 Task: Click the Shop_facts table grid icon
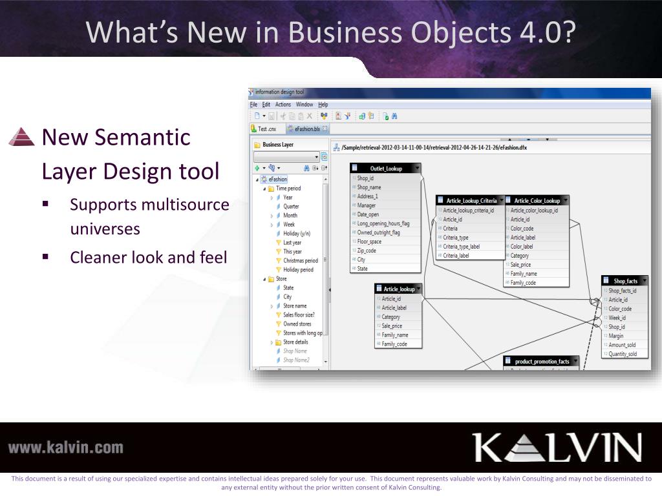(x=606, y=280)
